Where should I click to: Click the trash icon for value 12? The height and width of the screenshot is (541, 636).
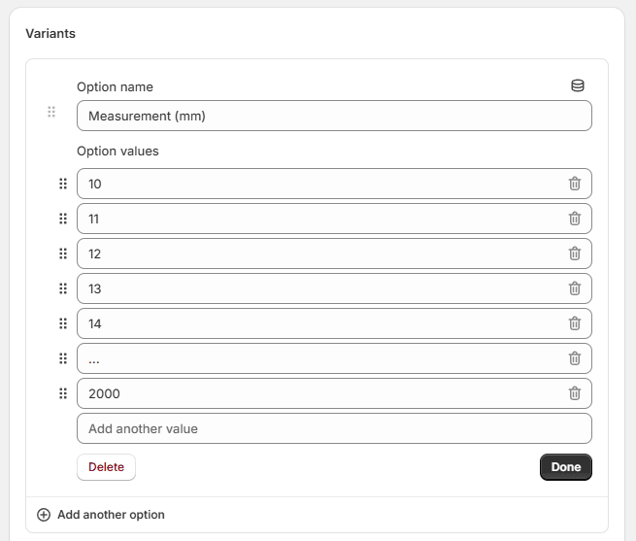[575, 254]
